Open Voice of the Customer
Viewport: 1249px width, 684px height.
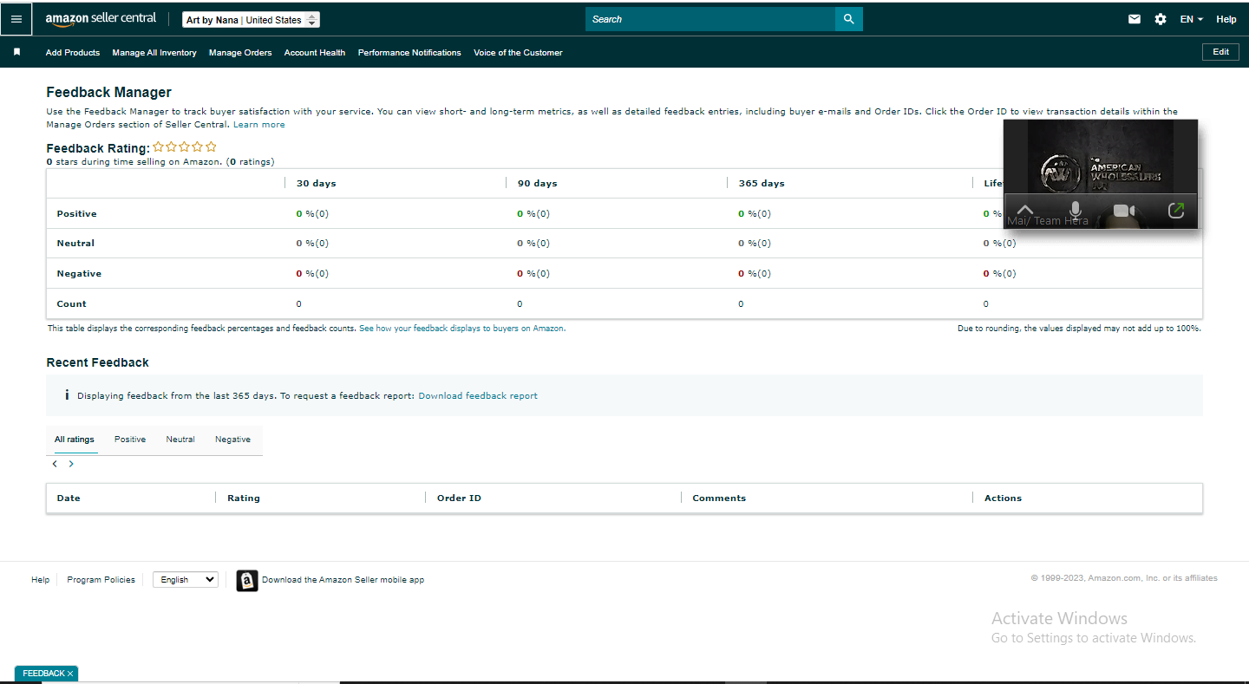[x=518, y=53]
